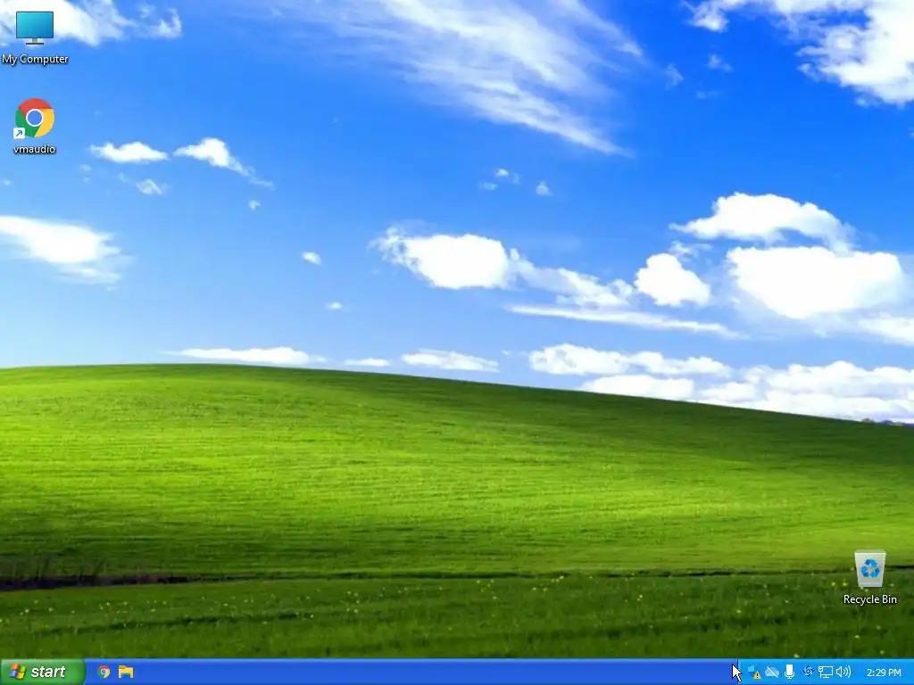
Task: Select the My Computer desktop icon
Action: tap(35, 28)
